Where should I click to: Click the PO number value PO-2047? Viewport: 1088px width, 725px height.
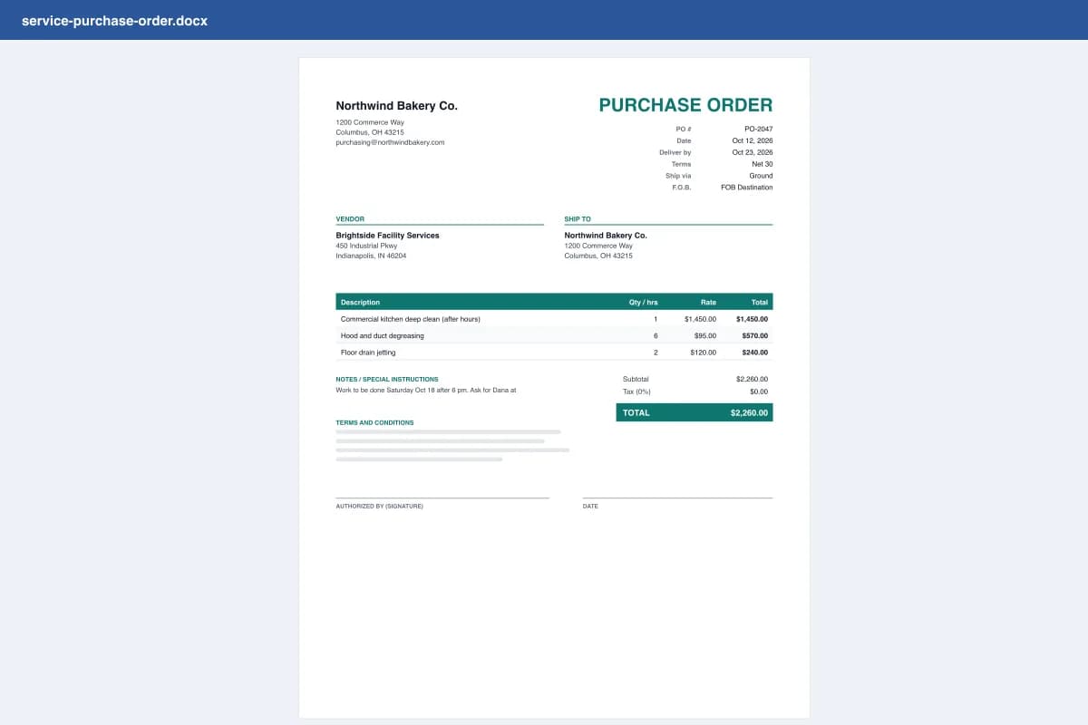(x=759, y=129)
